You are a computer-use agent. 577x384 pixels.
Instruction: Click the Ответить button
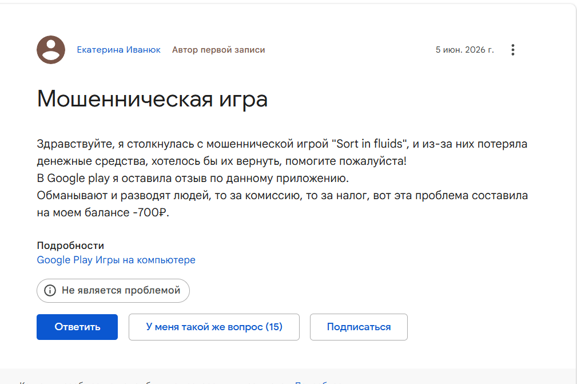(77, 327)
